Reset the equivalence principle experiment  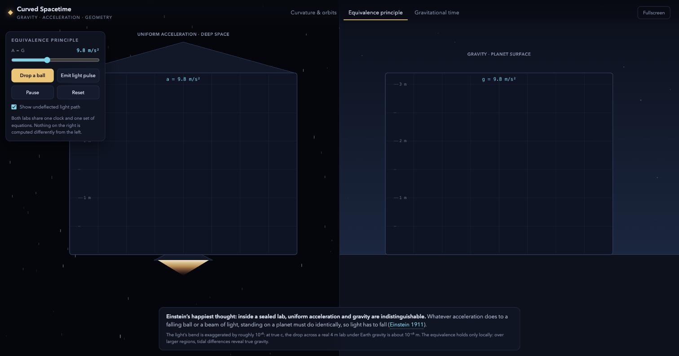click(78, 92)
